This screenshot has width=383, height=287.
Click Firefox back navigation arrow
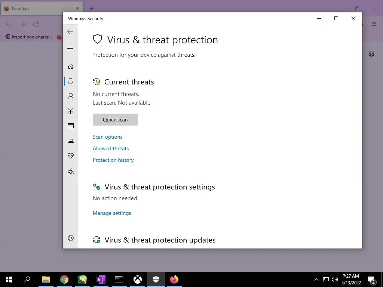point(9,24)
